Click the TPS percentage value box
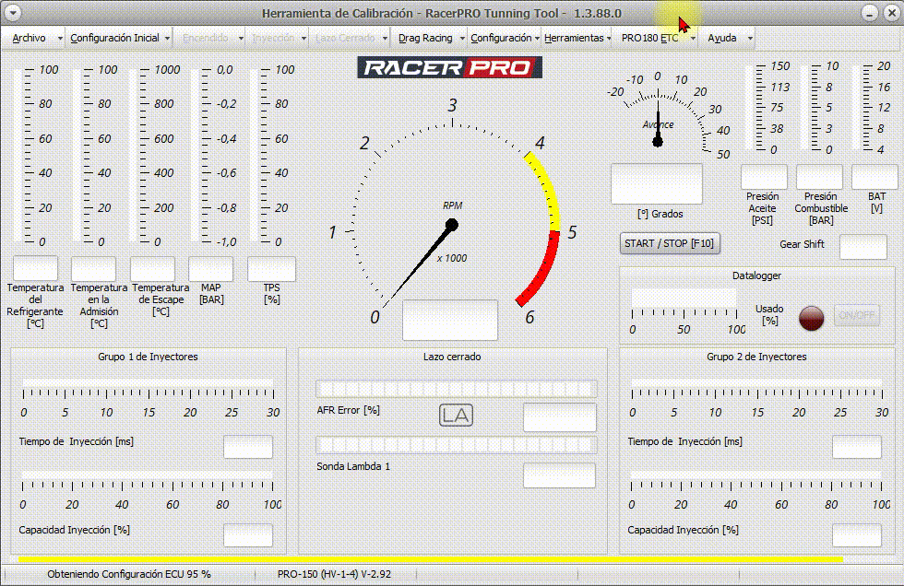The height and width of the screenshot is (586, 904). click(x=271, y=269)
